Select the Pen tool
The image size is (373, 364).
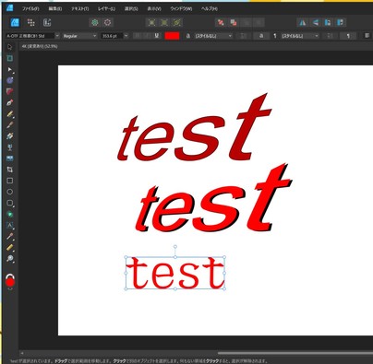coord(10,102)
